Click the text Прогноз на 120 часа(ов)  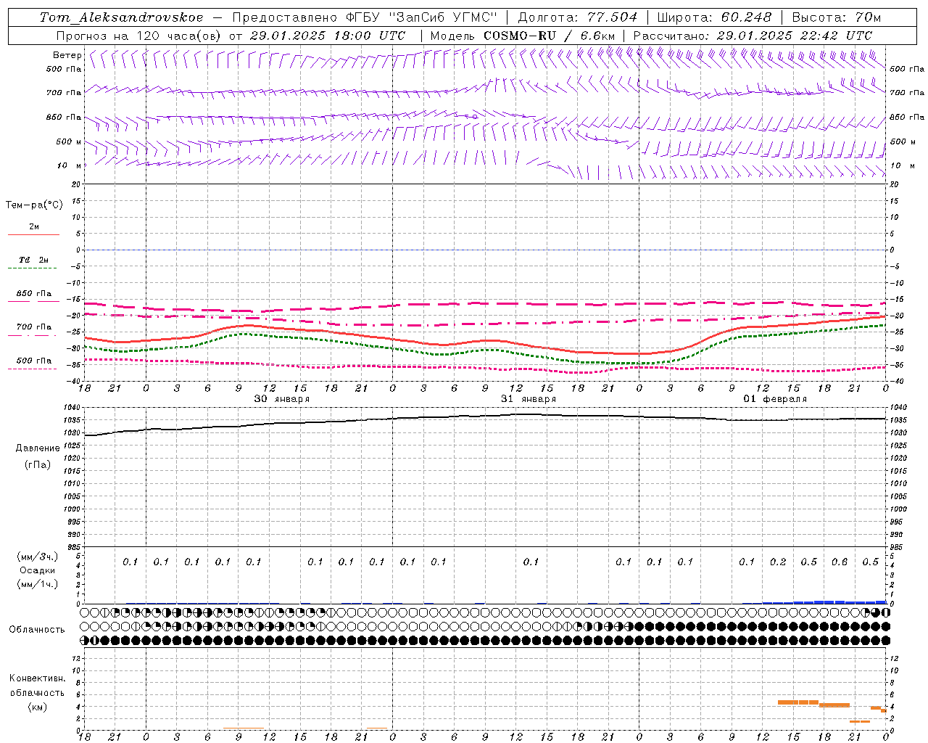pyautogui.click(x=139, y=35)
